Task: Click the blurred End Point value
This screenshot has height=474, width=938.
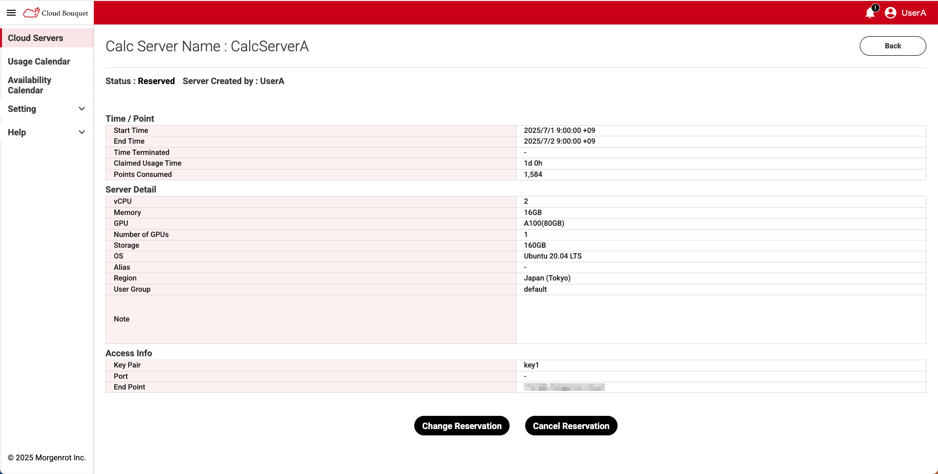Action: 564,387
